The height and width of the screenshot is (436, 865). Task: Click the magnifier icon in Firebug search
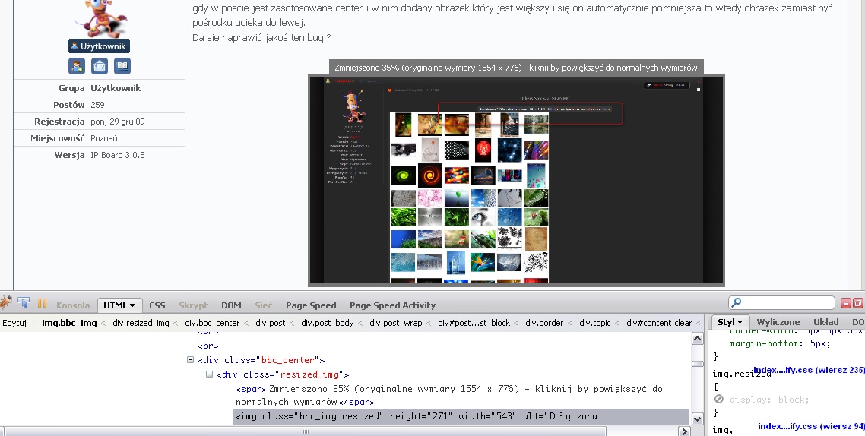pos(737,302)
